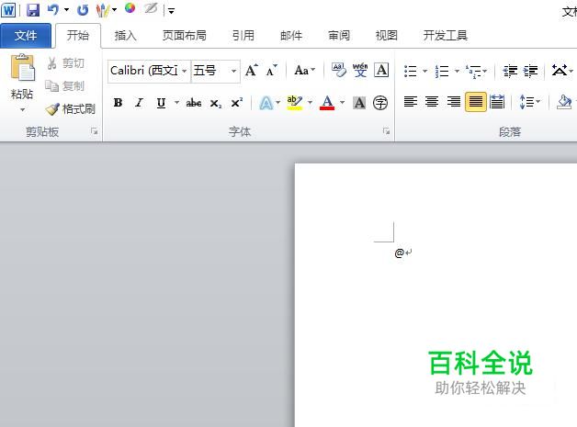
Task: Toggle Bold formatting
Action: pos(118,103)
